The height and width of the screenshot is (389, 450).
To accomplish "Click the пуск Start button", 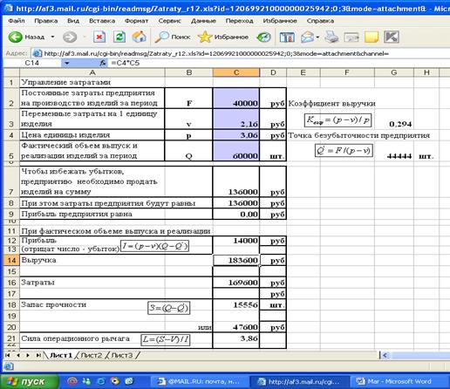I will coord(30,381).
